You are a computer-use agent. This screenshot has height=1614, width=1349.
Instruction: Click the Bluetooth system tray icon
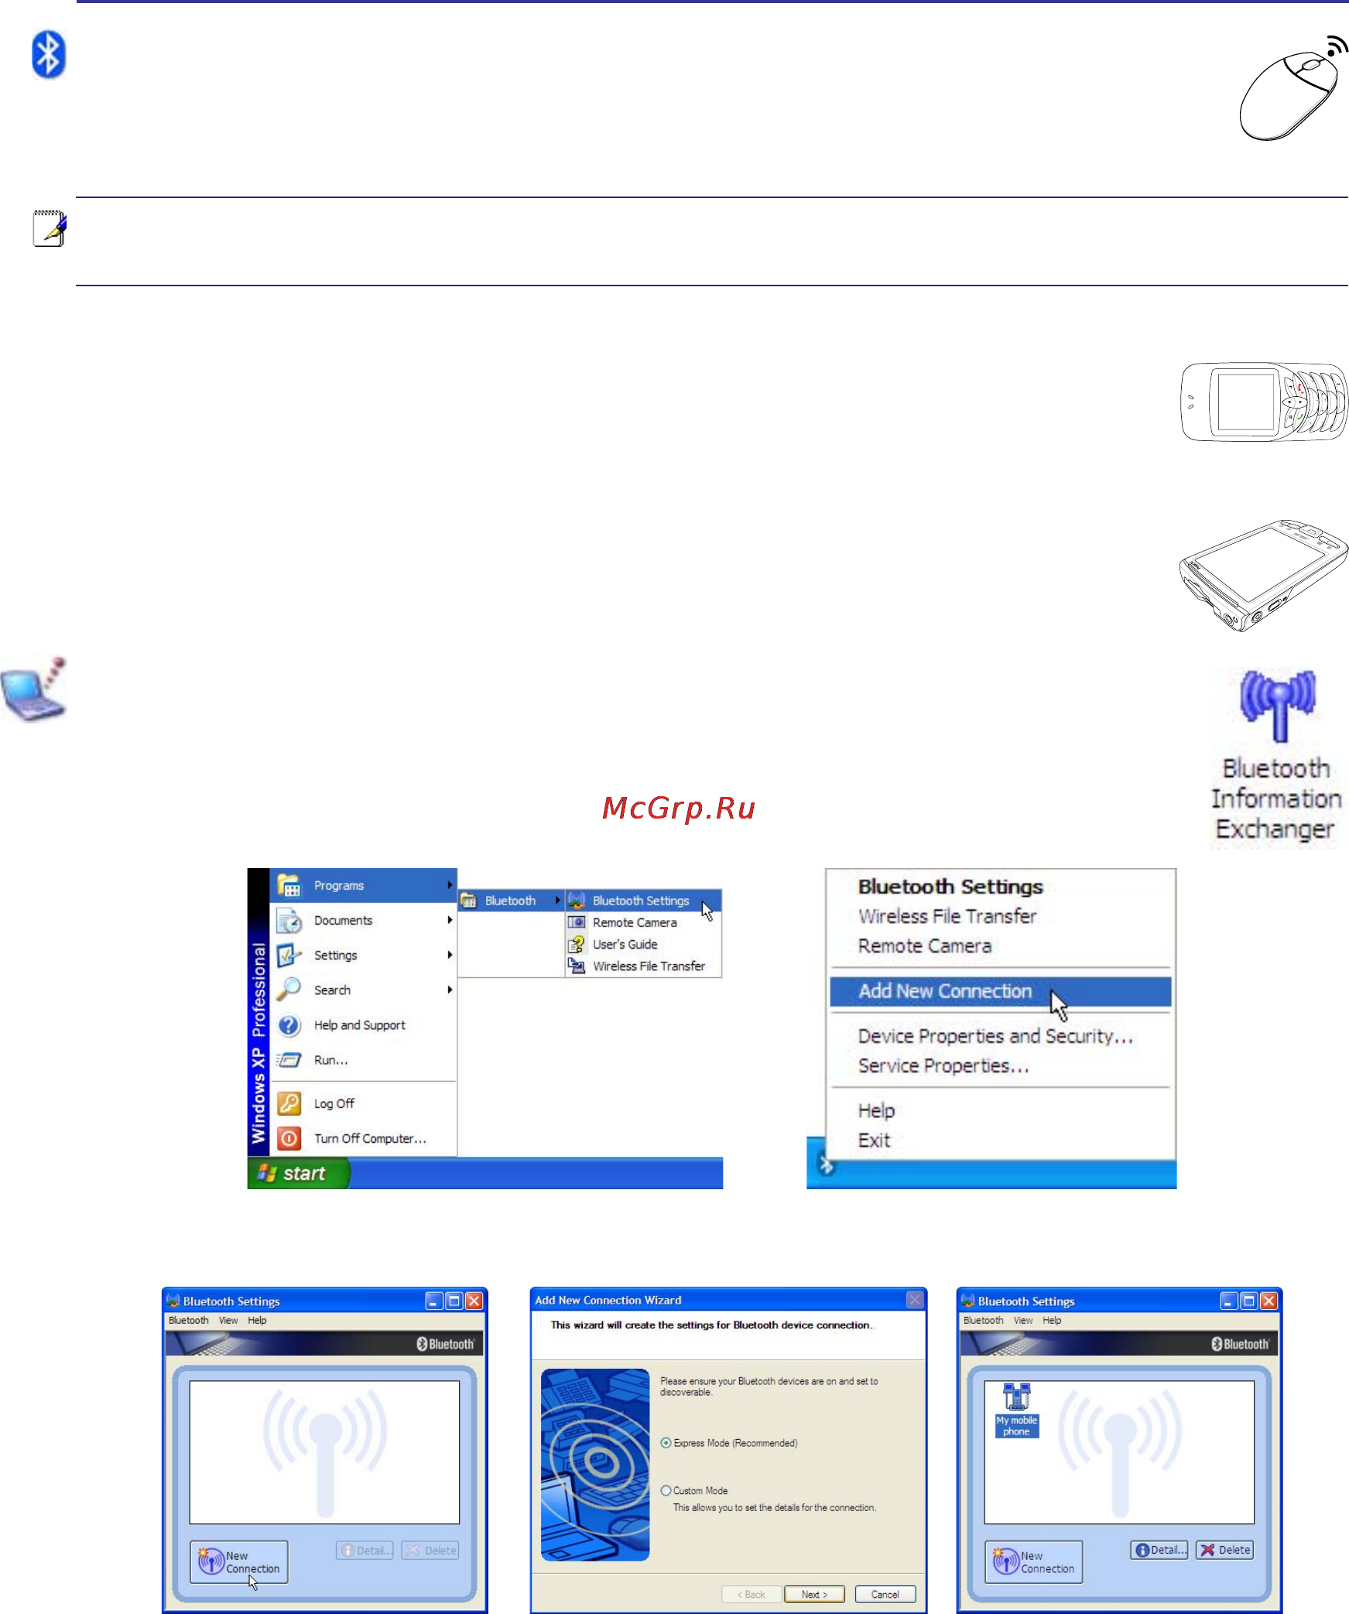(826, 1164)
